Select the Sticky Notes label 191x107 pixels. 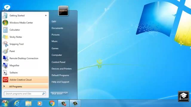(16, 37)
